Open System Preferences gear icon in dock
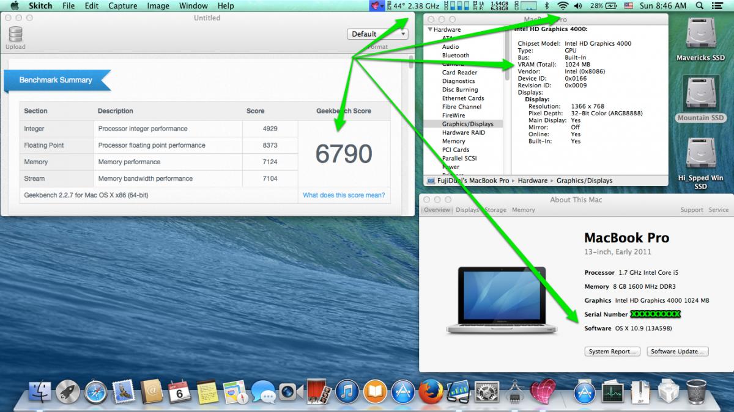This screenshot has width=734, height=412. pyautogui.click(x=487, y=391)
